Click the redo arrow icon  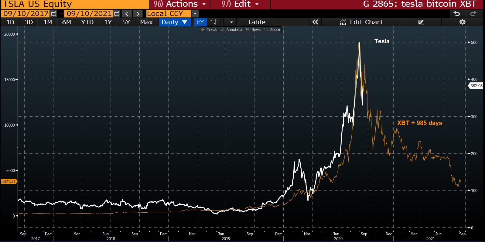coord(473,14)
